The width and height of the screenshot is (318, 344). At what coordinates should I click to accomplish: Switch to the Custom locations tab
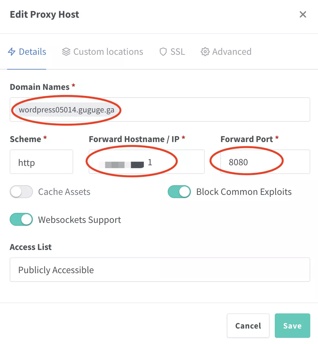coord(108,52)
